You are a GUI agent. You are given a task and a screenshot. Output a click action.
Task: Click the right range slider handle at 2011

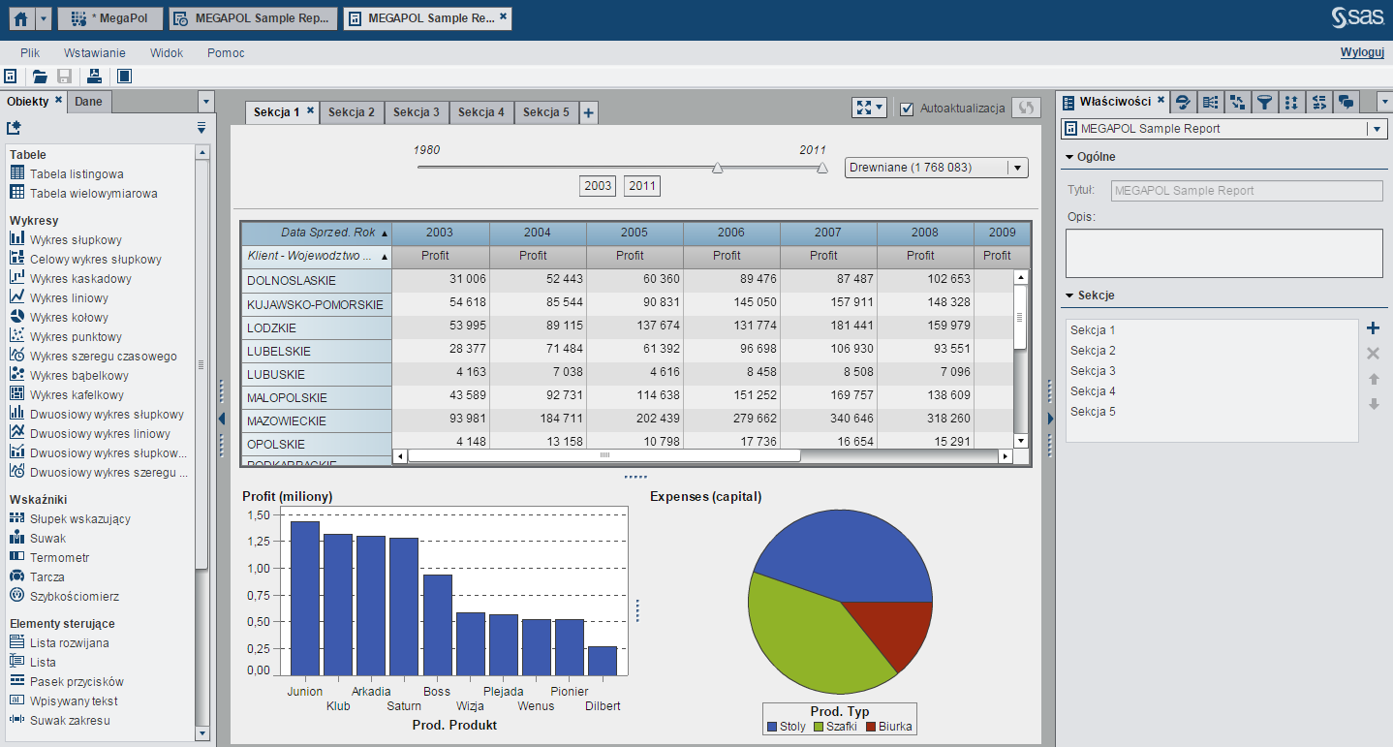(x=822, y=168)
